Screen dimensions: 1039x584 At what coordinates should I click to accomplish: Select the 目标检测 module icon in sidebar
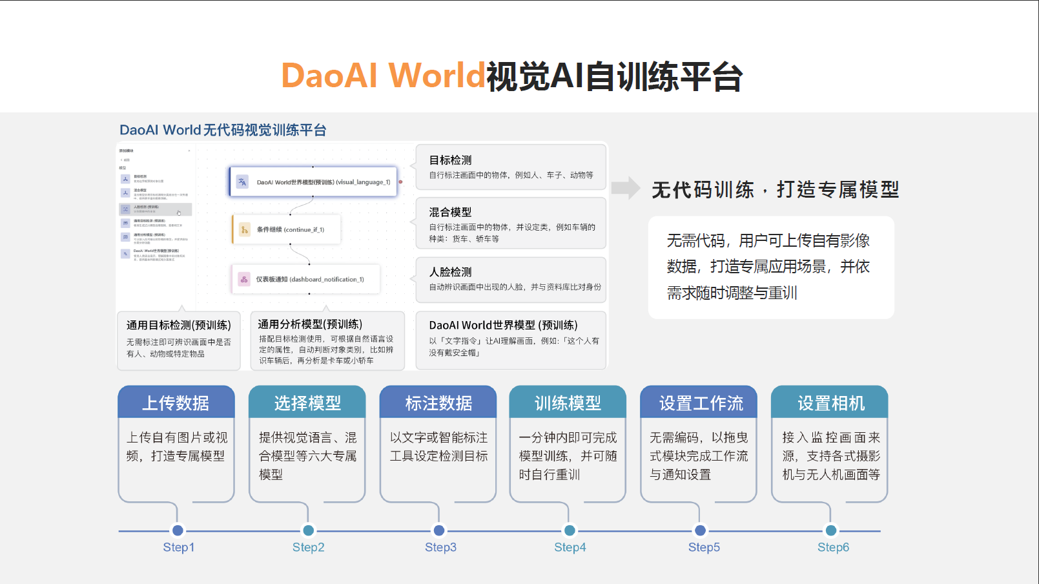click(125, 180)
